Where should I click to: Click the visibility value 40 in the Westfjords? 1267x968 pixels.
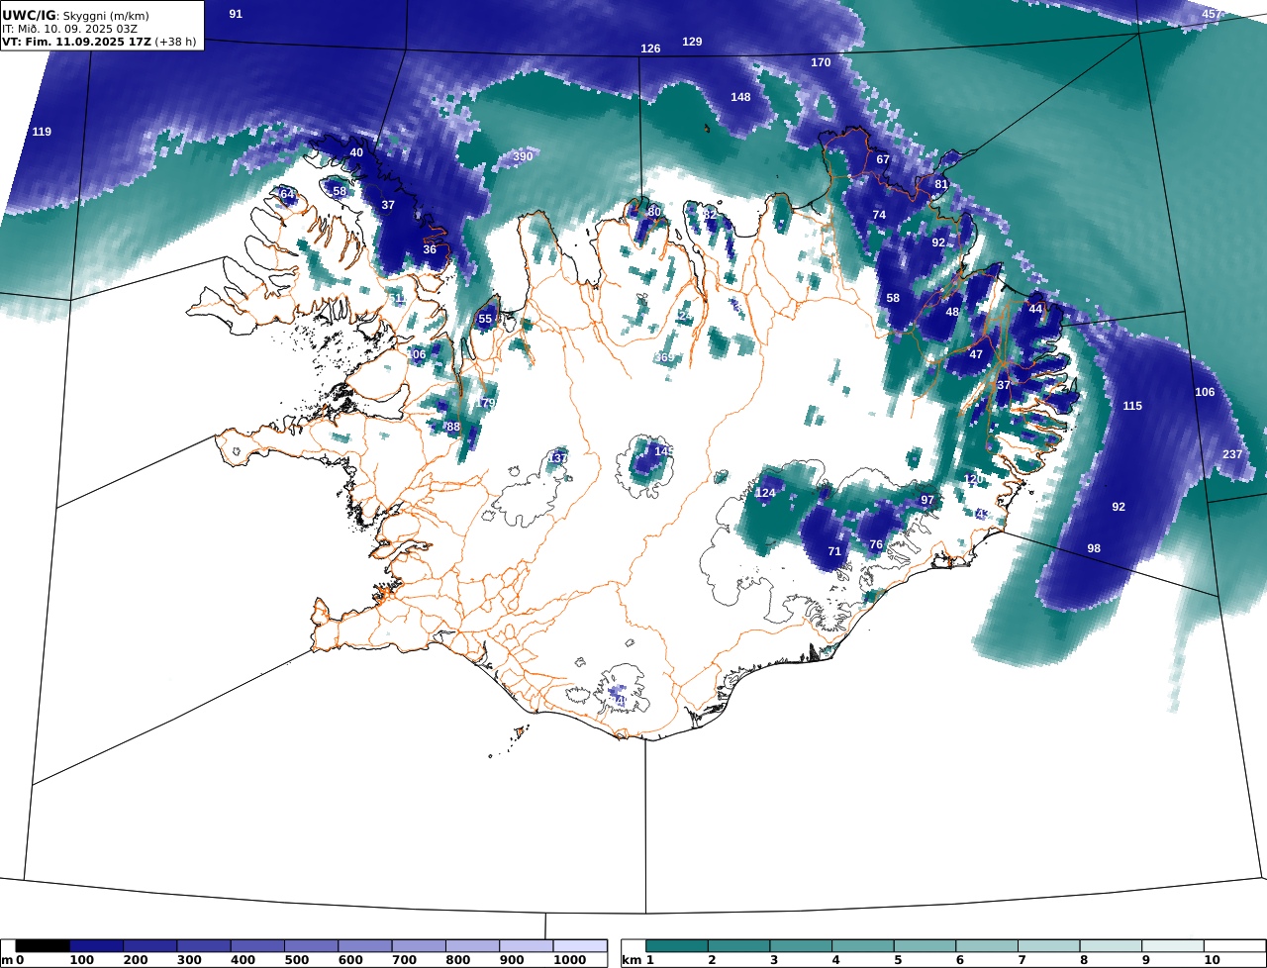(x=356, y=152)
